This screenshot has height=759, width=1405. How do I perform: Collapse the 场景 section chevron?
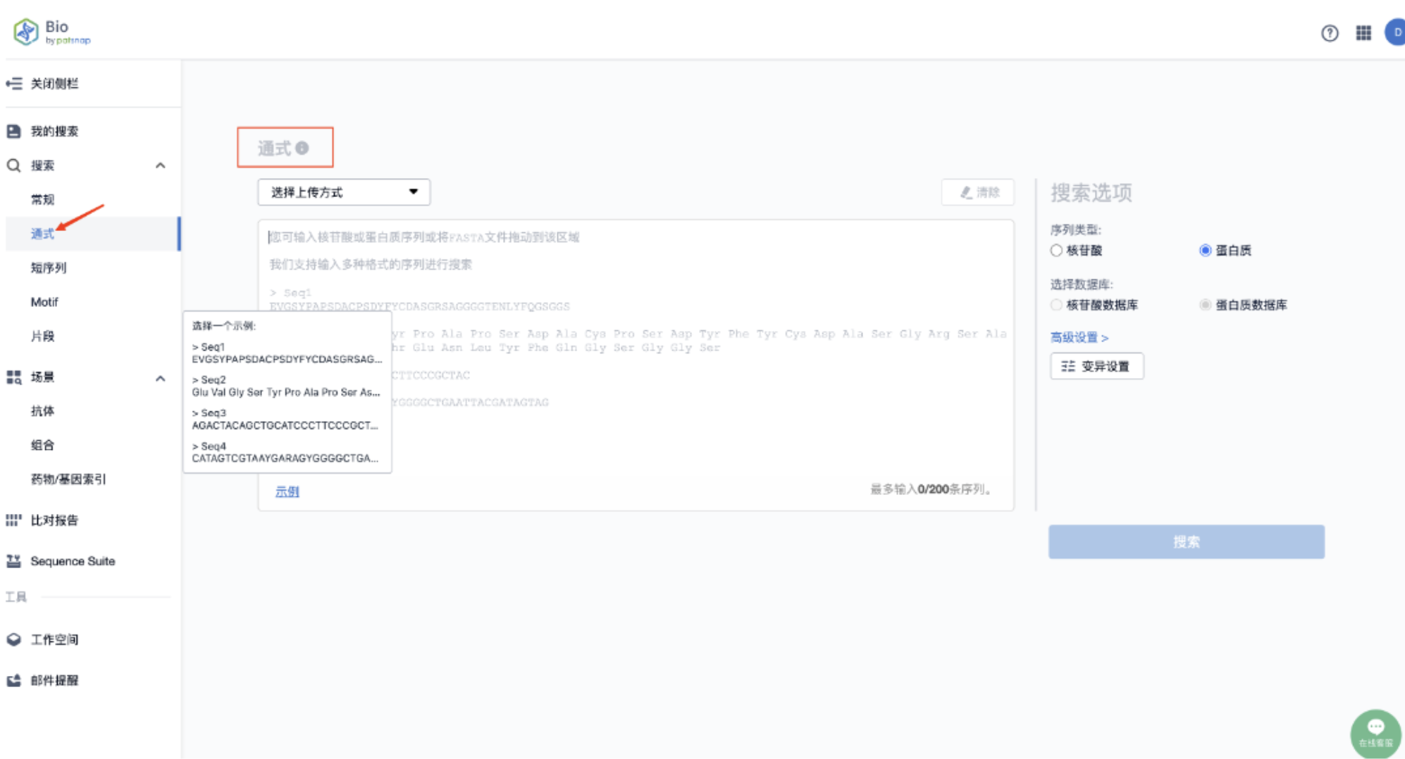point(160,378)
